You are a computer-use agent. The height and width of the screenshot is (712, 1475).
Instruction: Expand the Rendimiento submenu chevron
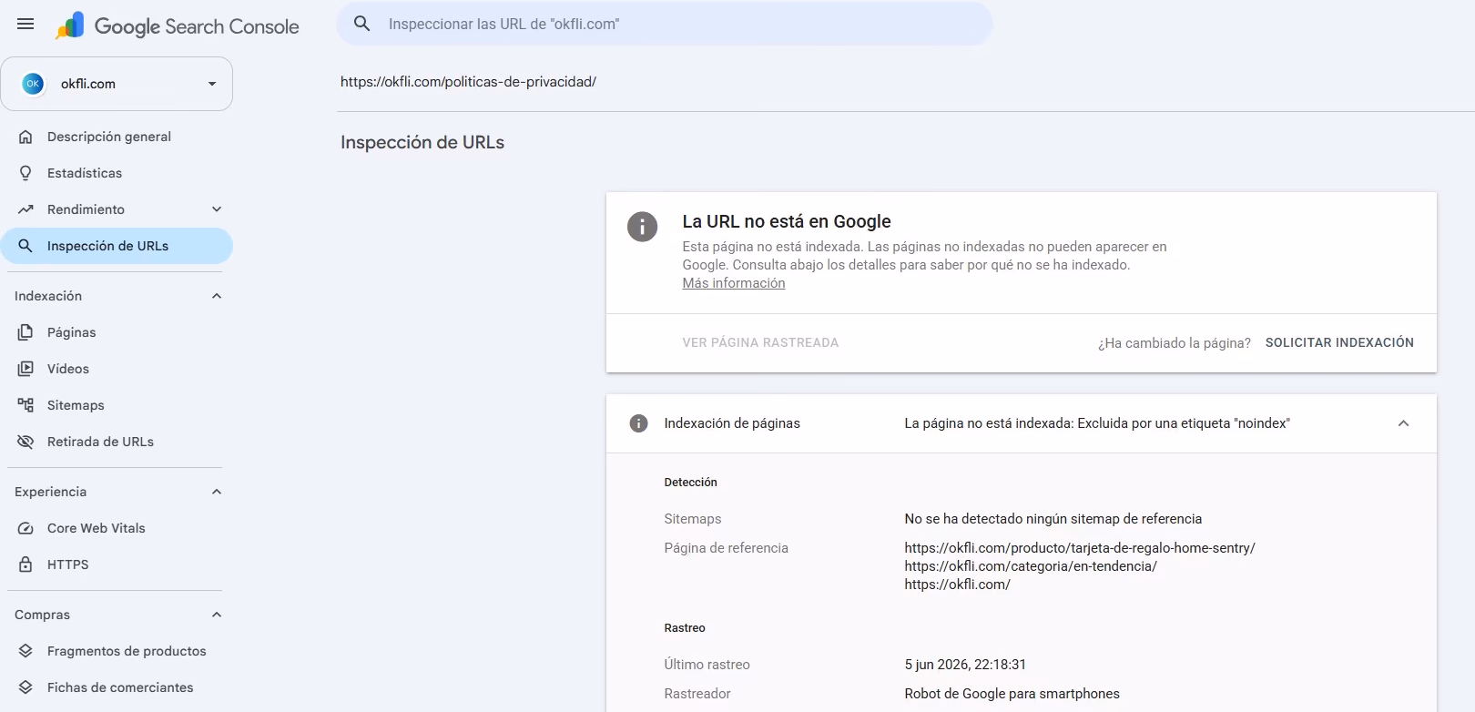pyautogui.click(x=217, y=209)
